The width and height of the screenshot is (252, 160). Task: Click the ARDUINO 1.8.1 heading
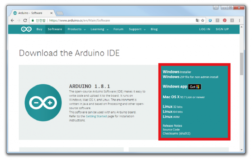coord(90,86)
